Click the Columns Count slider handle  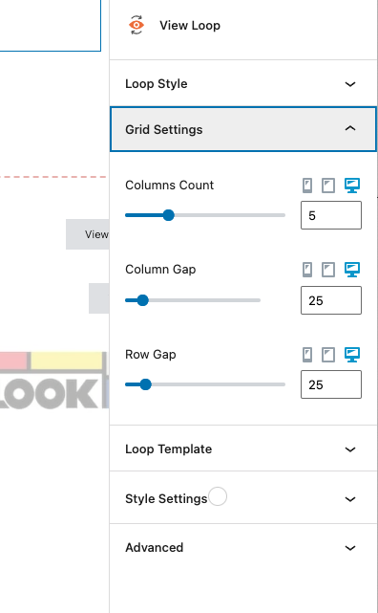[169, 215]
